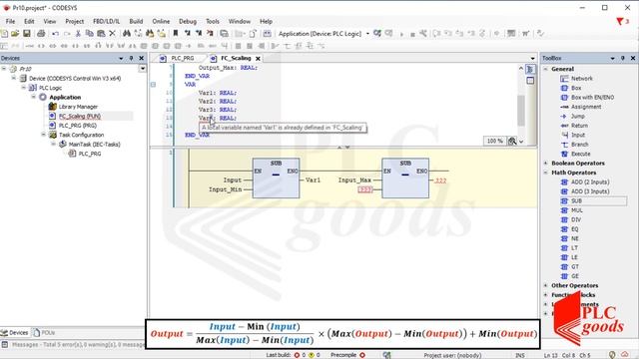Click the Copy toolbar icon
The height and width of the screenshot is (359, 639).
(89, 33)
